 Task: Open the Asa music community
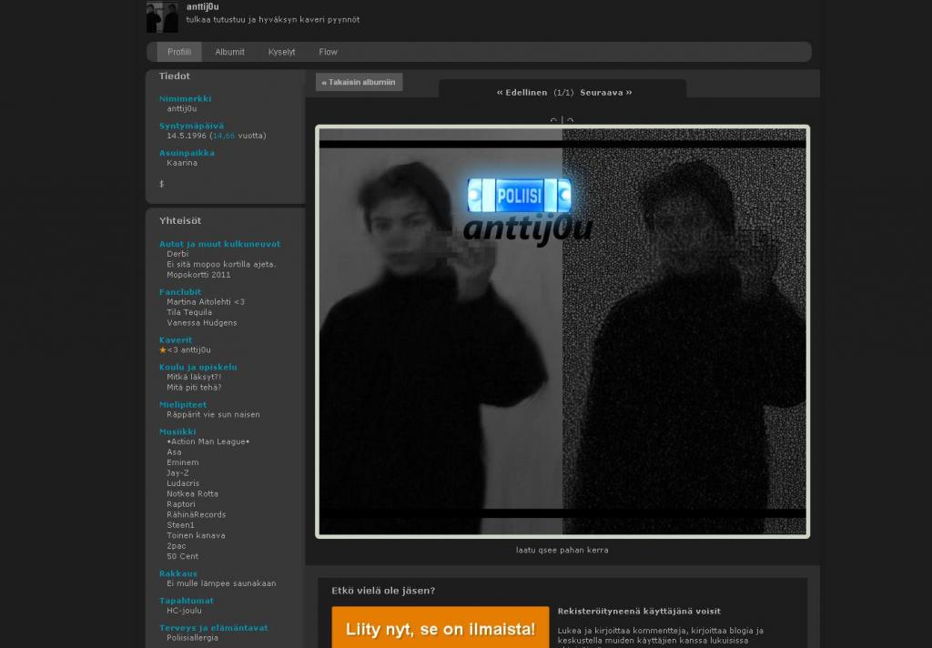click(x=174, y=451)
